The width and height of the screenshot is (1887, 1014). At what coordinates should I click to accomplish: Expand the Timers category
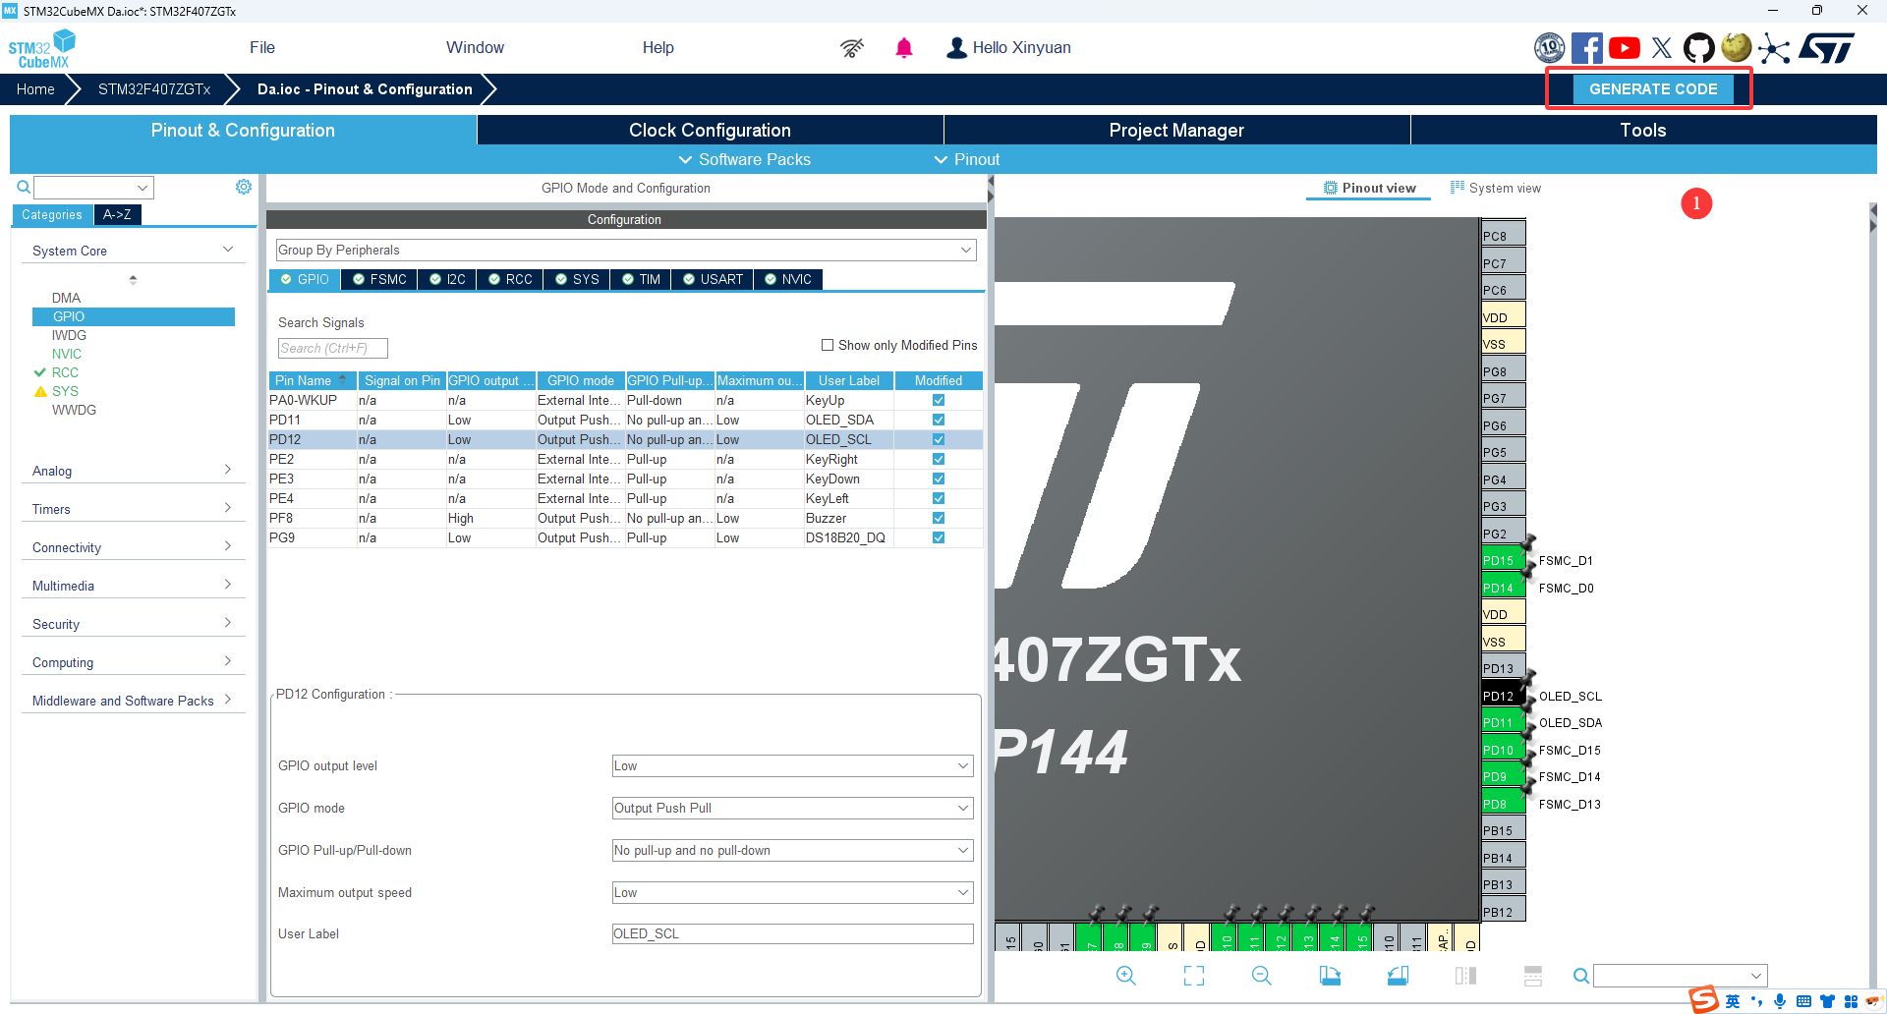click(x=134, y=509)
